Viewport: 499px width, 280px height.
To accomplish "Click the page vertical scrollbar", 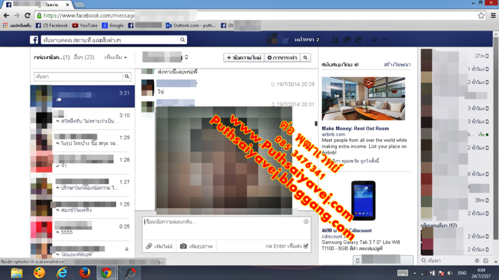I will tap(496, 138).
